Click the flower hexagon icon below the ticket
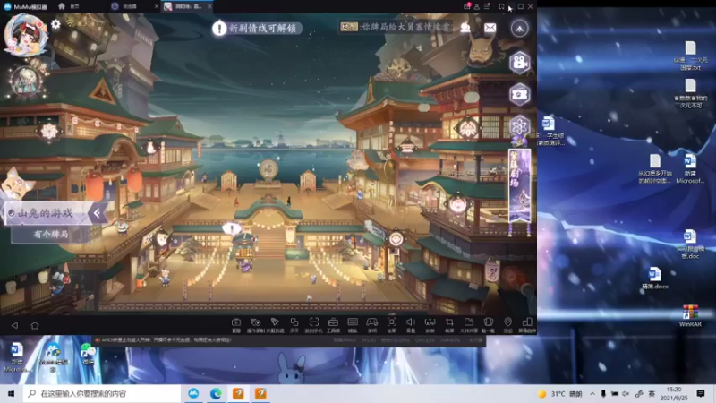 coord(520,126)
